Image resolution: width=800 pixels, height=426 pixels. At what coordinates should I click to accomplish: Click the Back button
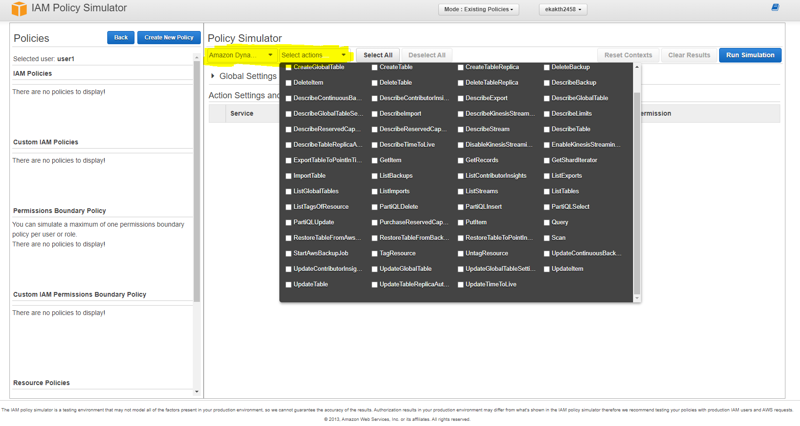pyautogui.click(x=121, y=38)
